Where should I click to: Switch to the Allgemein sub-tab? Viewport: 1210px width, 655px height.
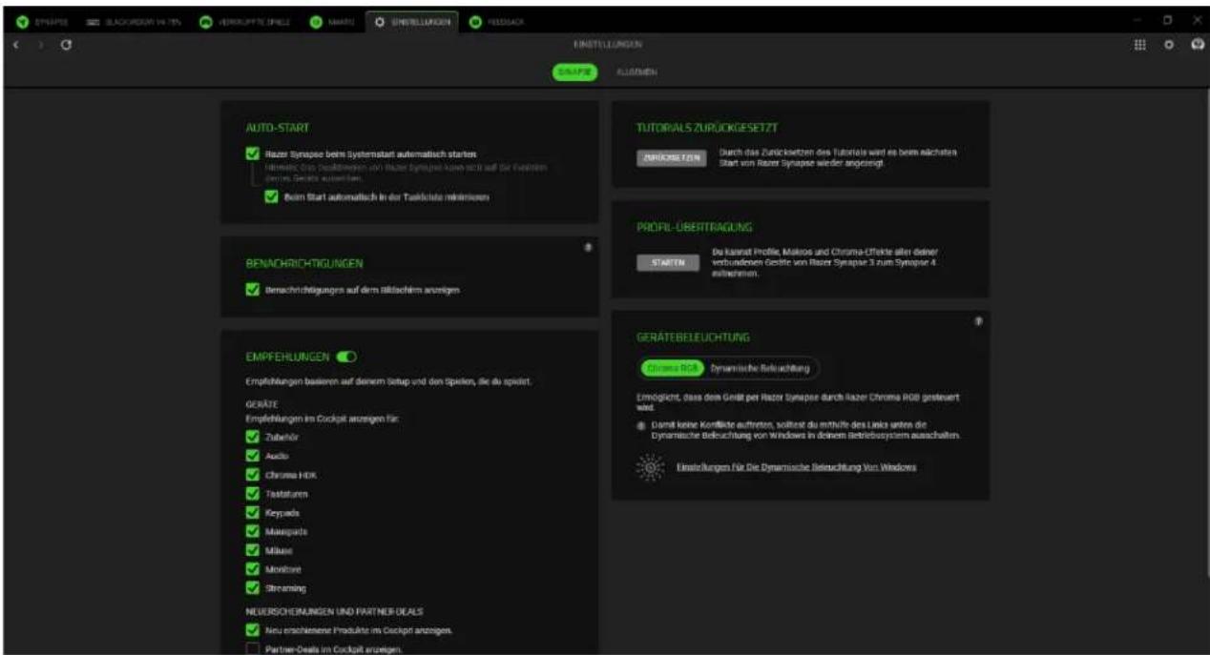636,72
